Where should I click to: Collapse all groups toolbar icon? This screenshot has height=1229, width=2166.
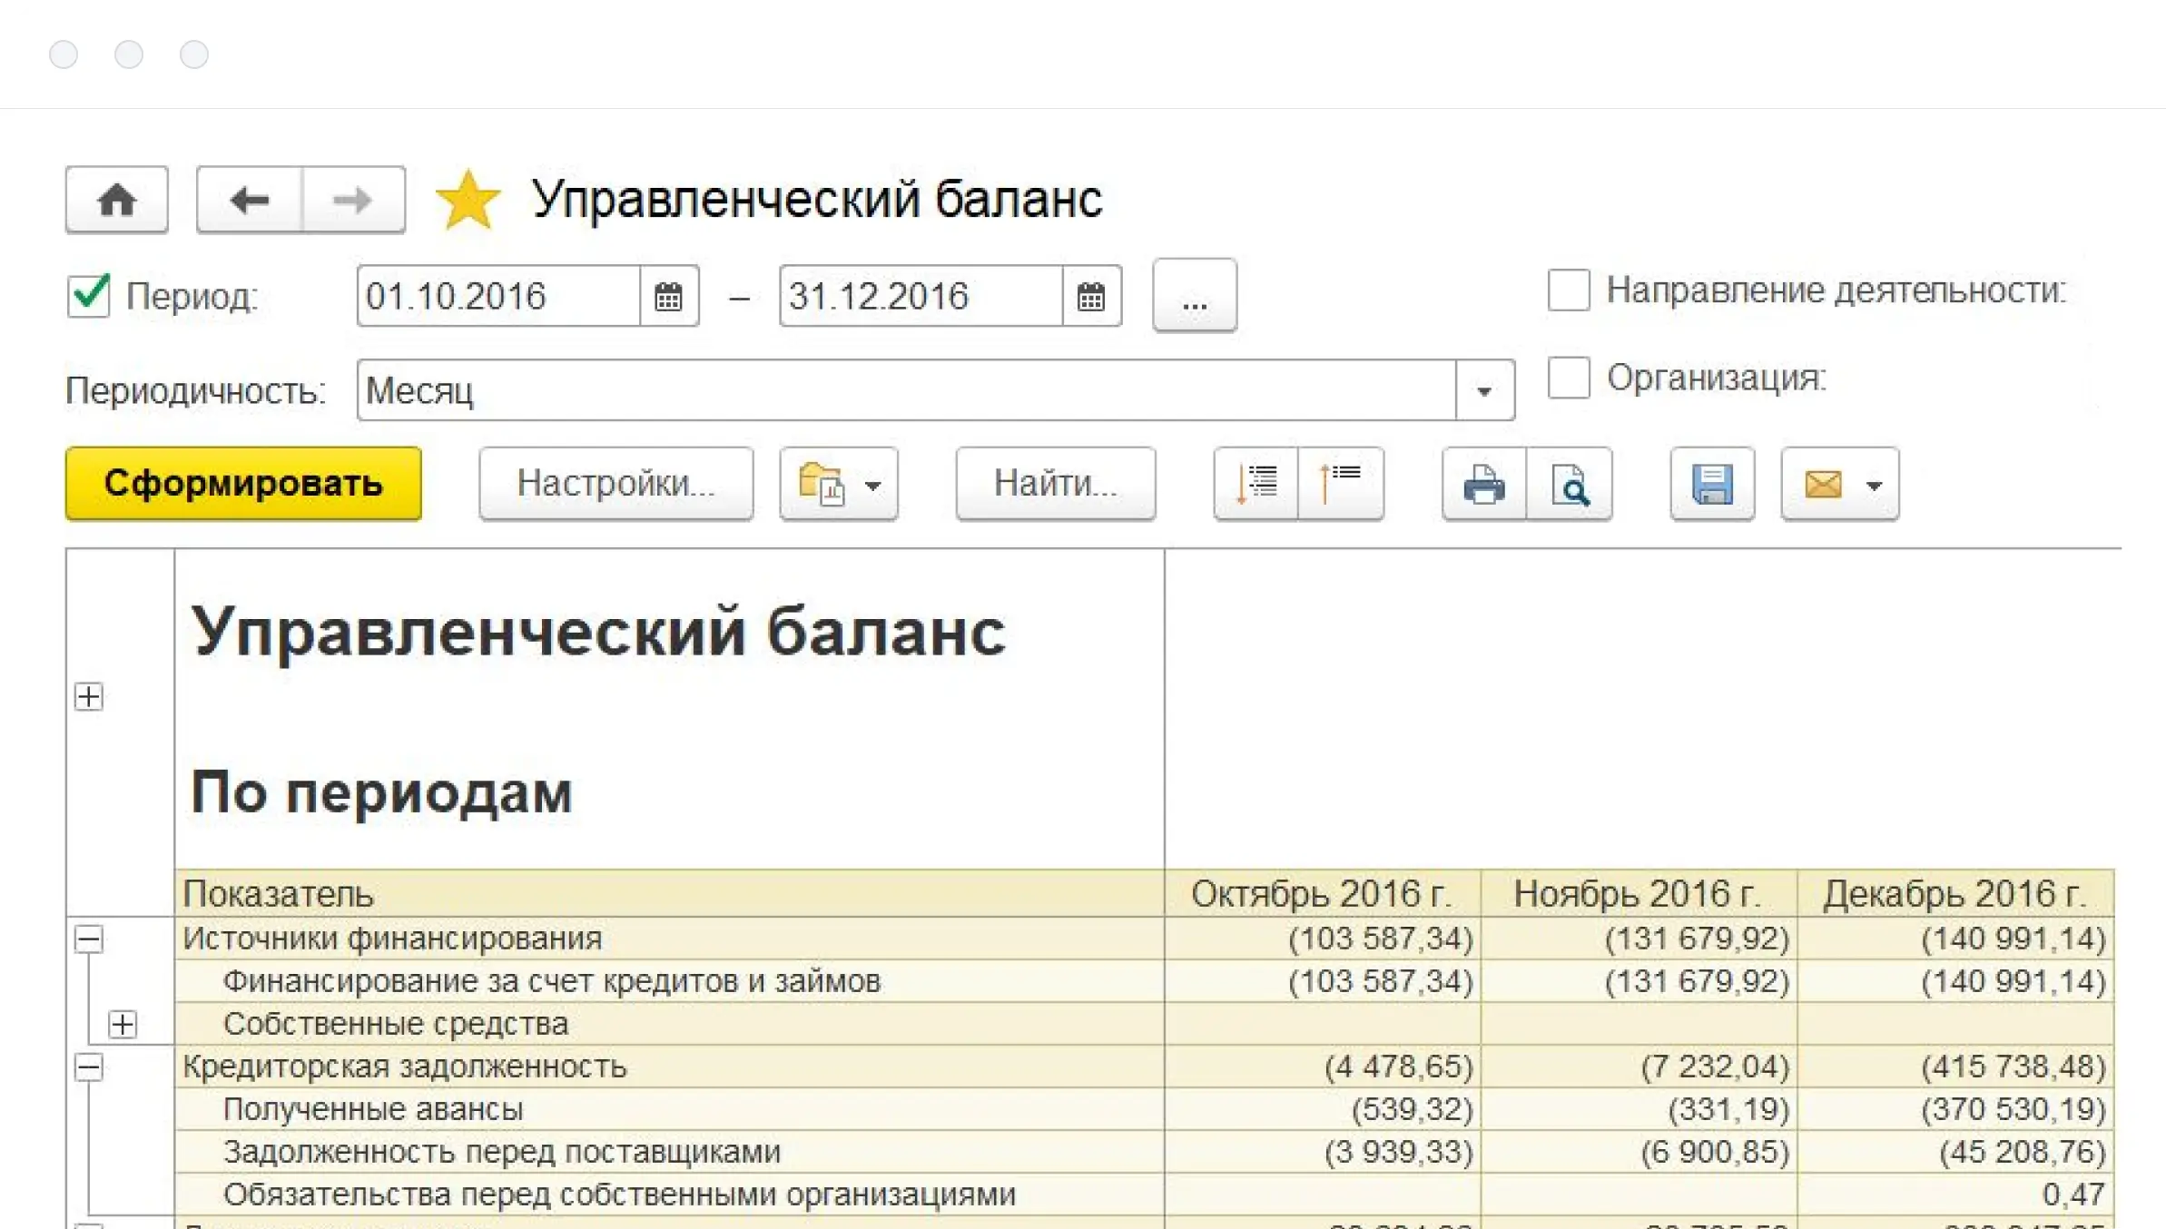(x=1341, y=484)
